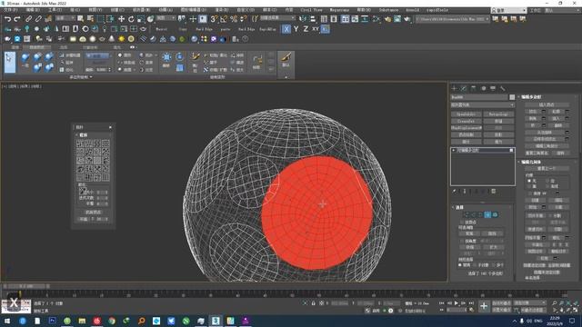The height and width of the screenshot is (327, 582).
Task: Click the Render teapot icon
Action: (407, 18)
